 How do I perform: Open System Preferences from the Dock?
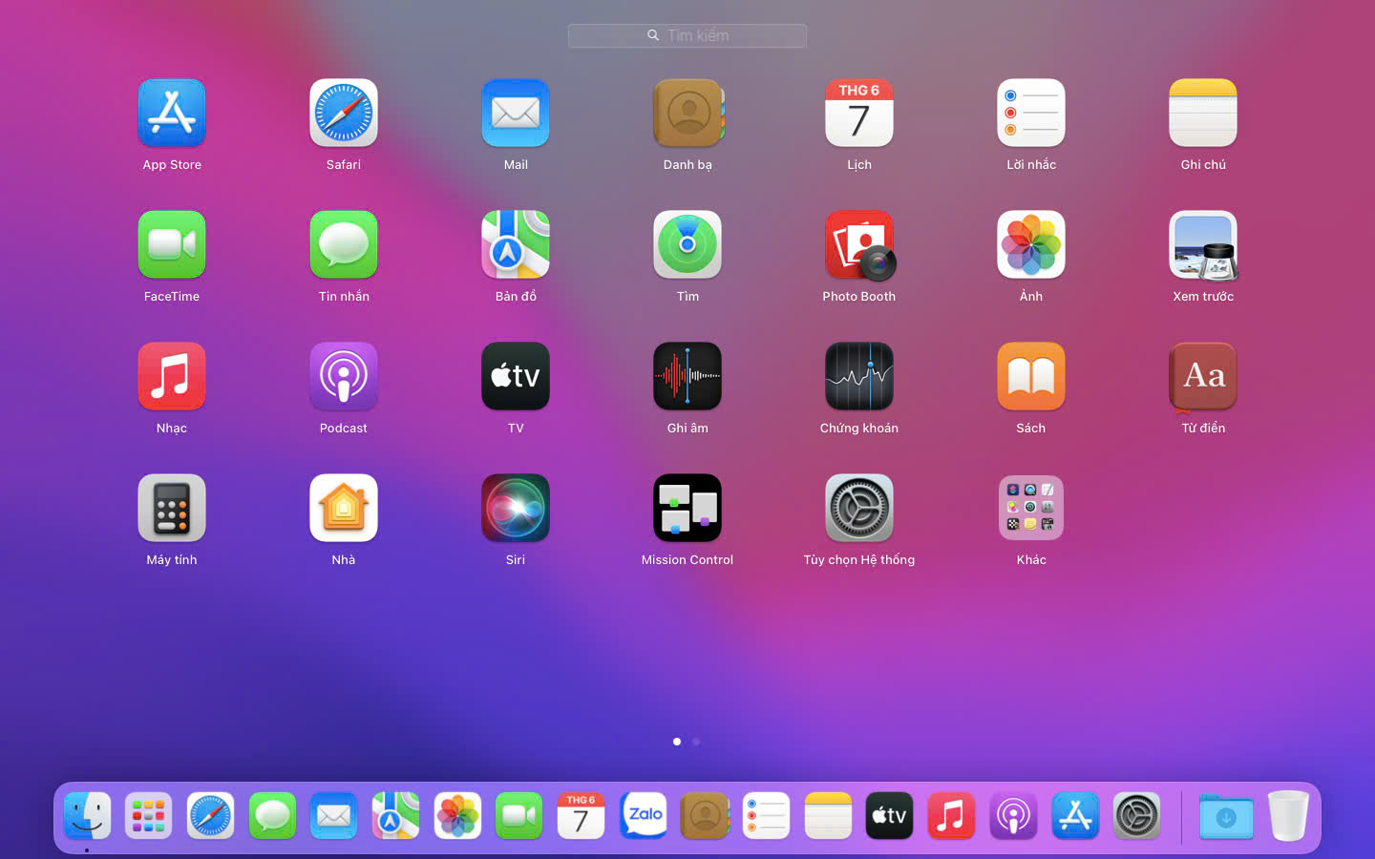(1136, 816)
